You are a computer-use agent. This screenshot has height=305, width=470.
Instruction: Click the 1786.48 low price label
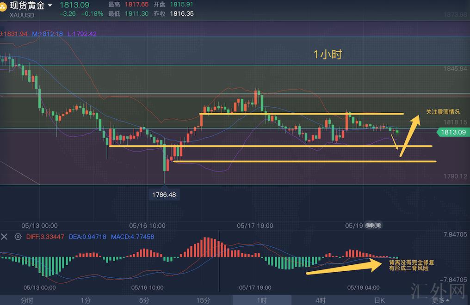tap(164, 195)
